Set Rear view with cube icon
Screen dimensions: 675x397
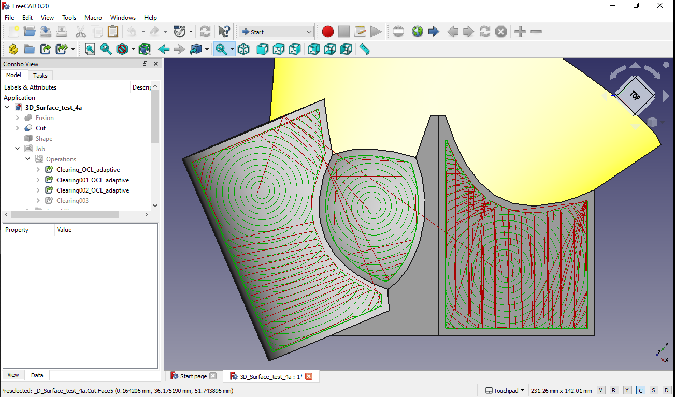coord(314,49)
